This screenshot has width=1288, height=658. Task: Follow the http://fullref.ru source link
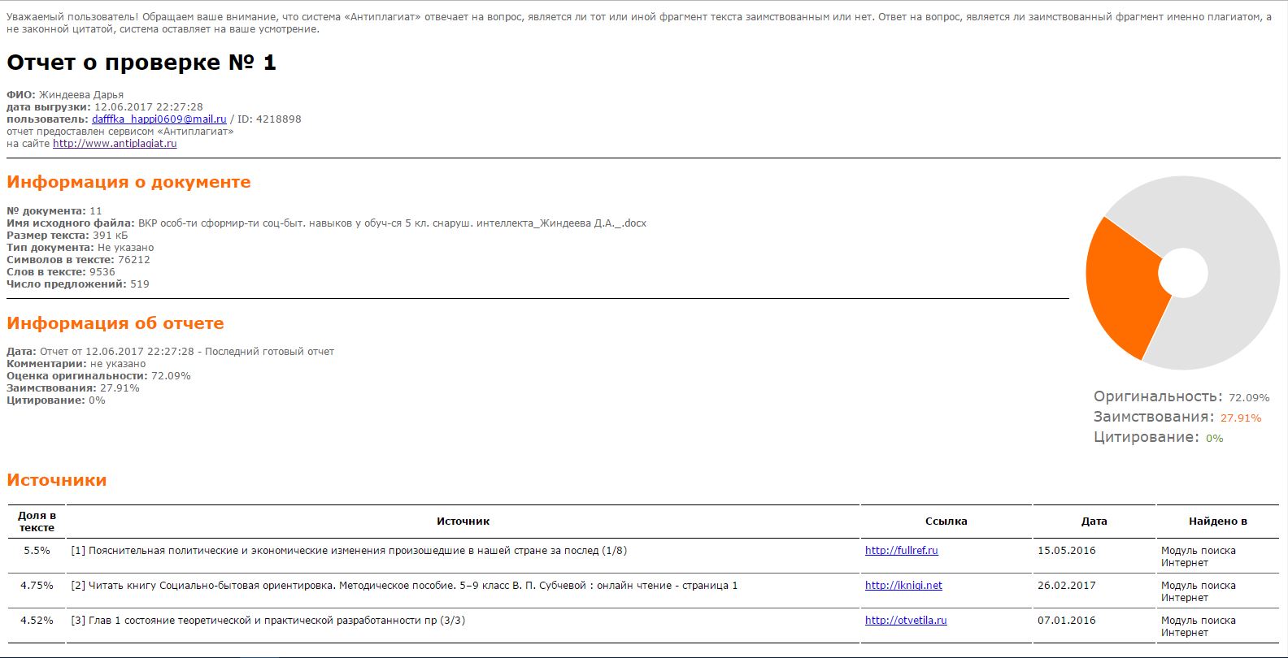(901, 551)
